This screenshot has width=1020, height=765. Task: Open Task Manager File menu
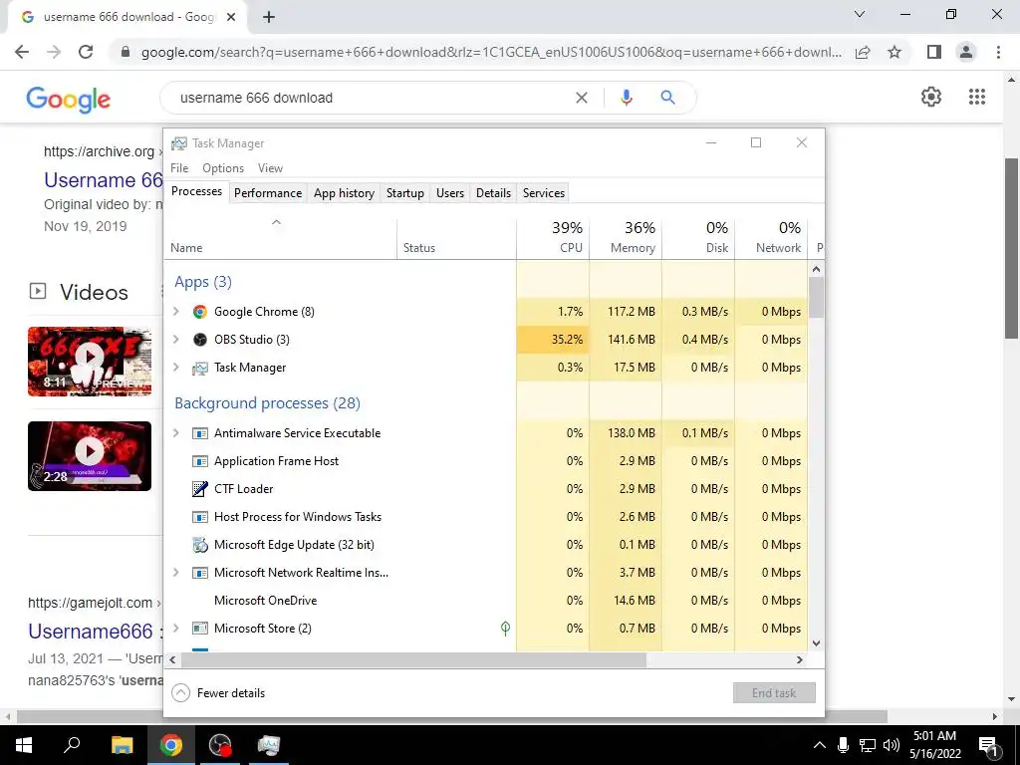[x=179, y=168]
